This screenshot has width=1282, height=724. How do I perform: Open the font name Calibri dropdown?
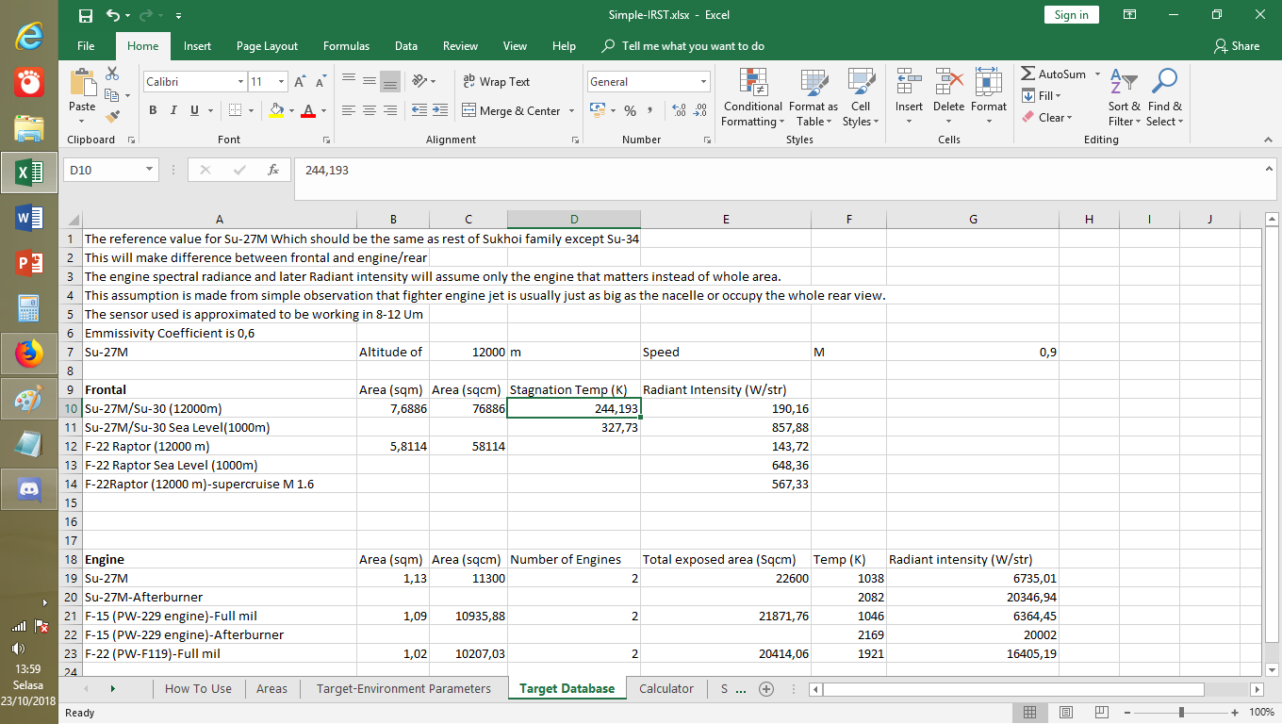[x=240, y=82]
